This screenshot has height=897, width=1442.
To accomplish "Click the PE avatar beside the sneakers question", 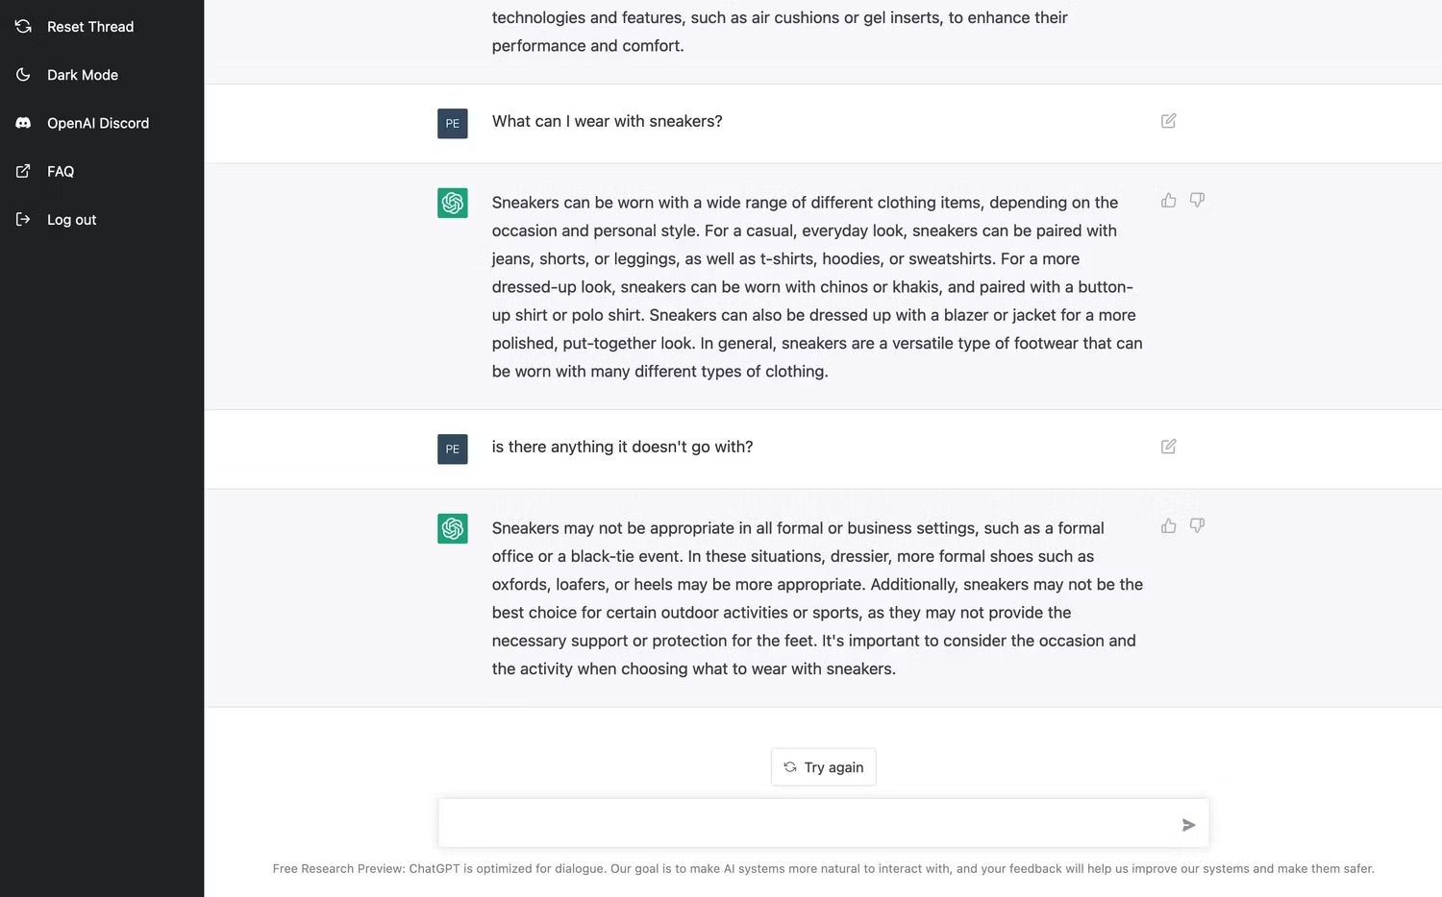I will tap(453, 123).
